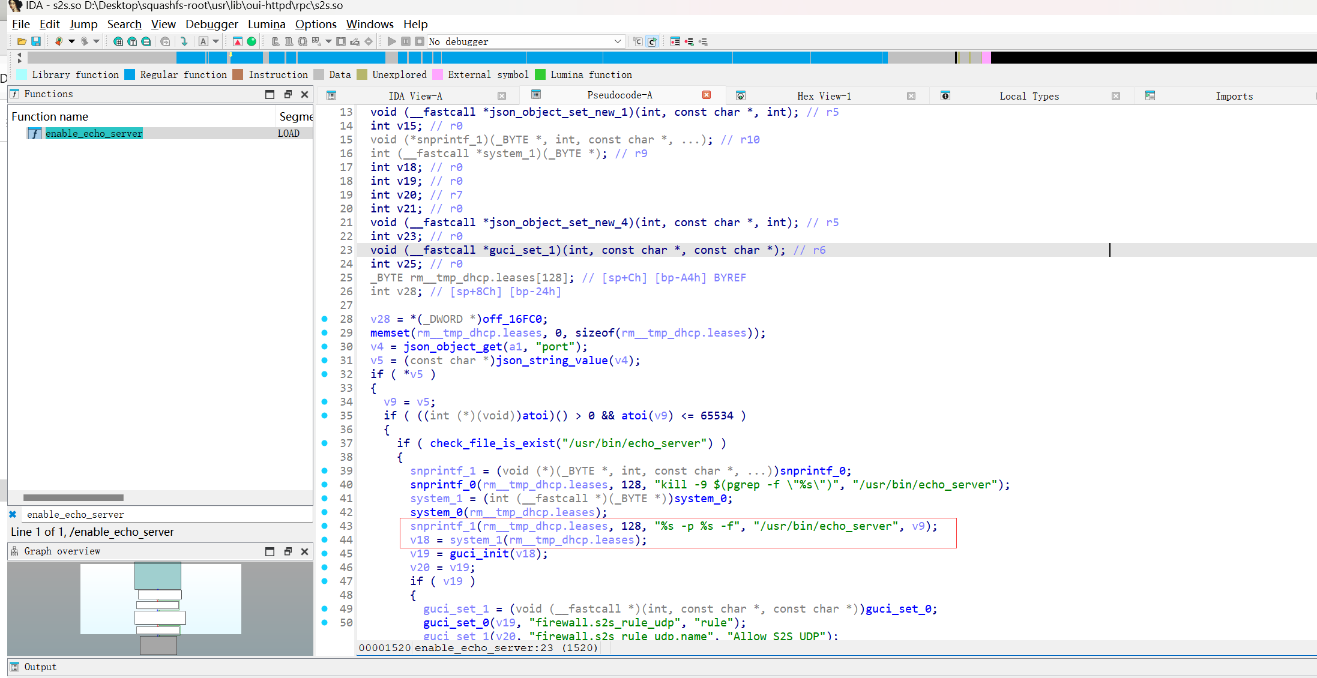
Task: Click the struct/enum window icon group first item
Action: coord(276,41)
